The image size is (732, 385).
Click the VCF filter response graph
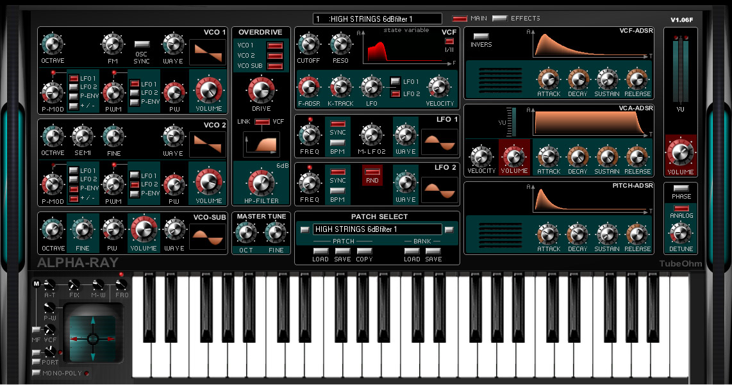pos(406,49)
